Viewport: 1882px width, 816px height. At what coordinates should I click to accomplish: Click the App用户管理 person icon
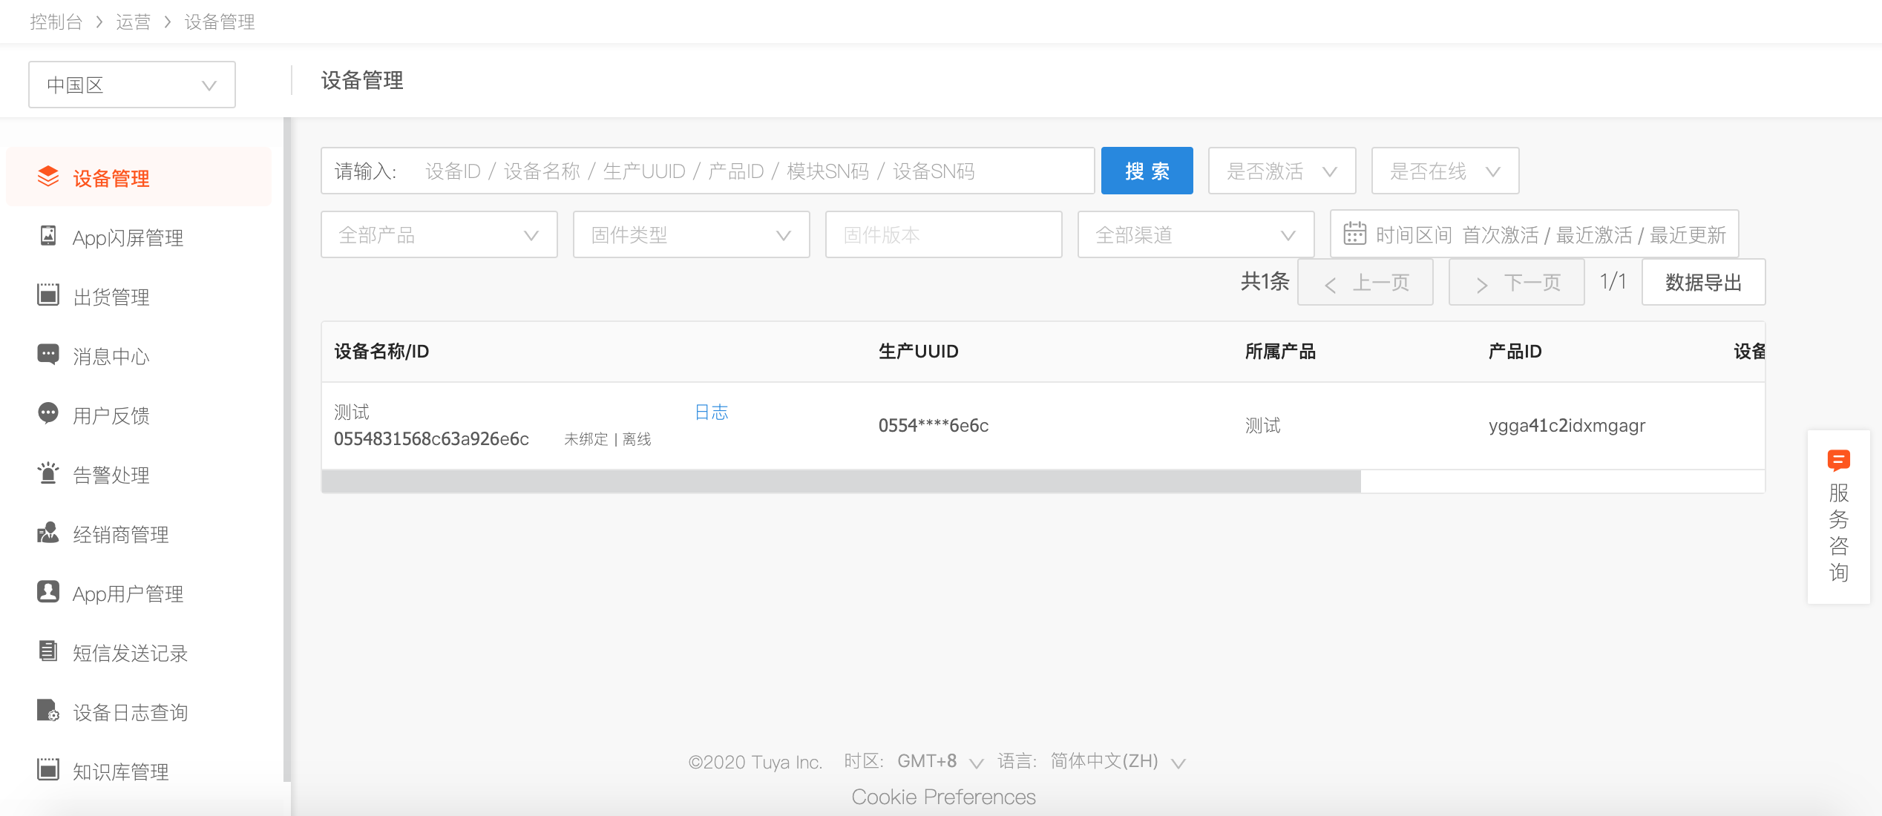(48, 592)
